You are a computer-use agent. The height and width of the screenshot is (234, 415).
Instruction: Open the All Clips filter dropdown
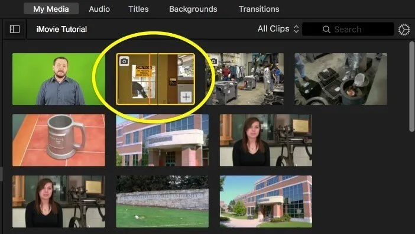tap(278, 29)
